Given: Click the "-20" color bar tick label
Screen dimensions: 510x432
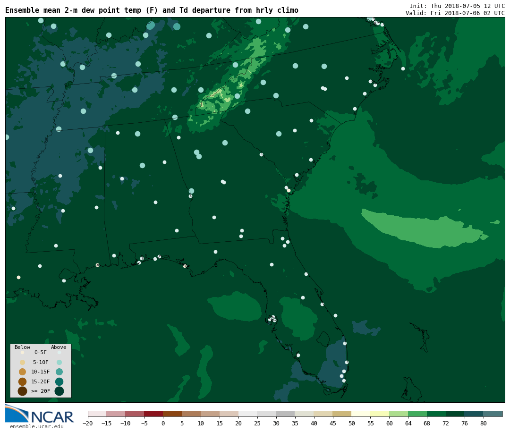Looking at the screenshot, I should tap(87, 424).
